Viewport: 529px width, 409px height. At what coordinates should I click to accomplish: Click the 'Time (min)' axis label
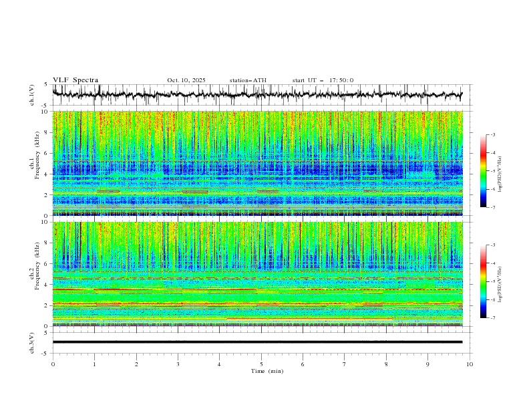tap(267, 371)
